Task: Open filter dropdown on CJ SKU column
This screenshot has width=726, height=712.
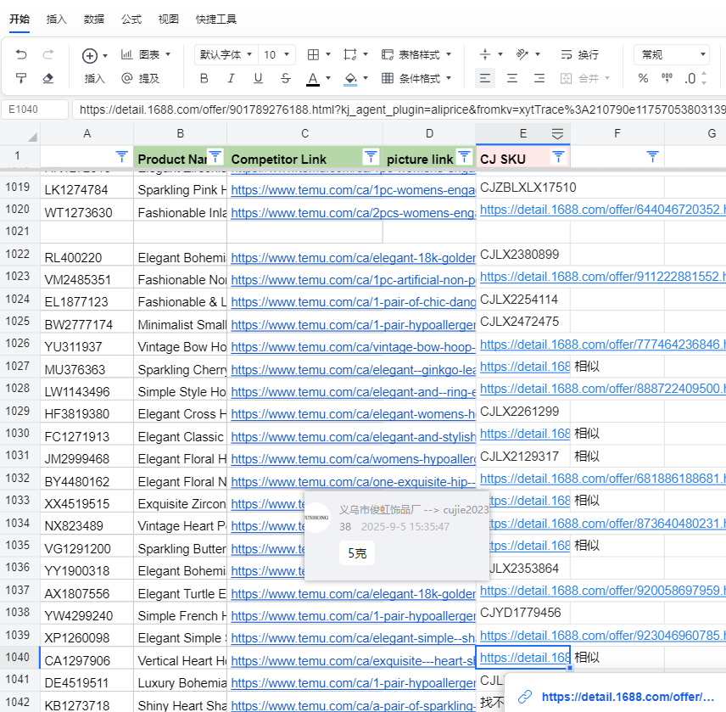Action: pos(557,157)
